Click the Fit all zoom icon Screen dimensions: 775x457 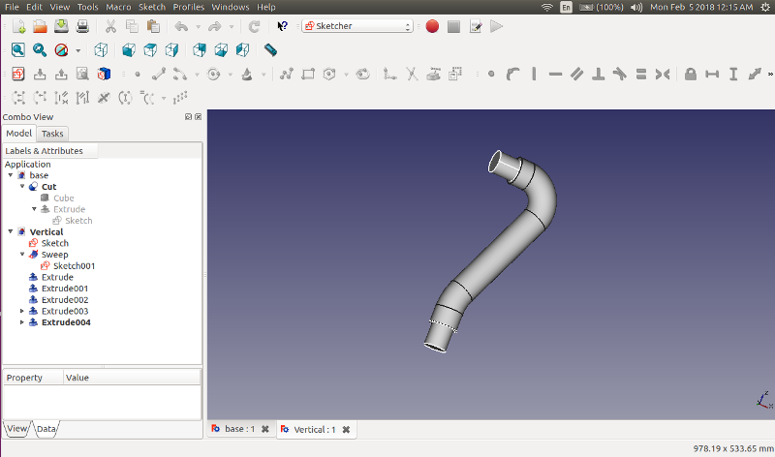[x=18, y=50]
